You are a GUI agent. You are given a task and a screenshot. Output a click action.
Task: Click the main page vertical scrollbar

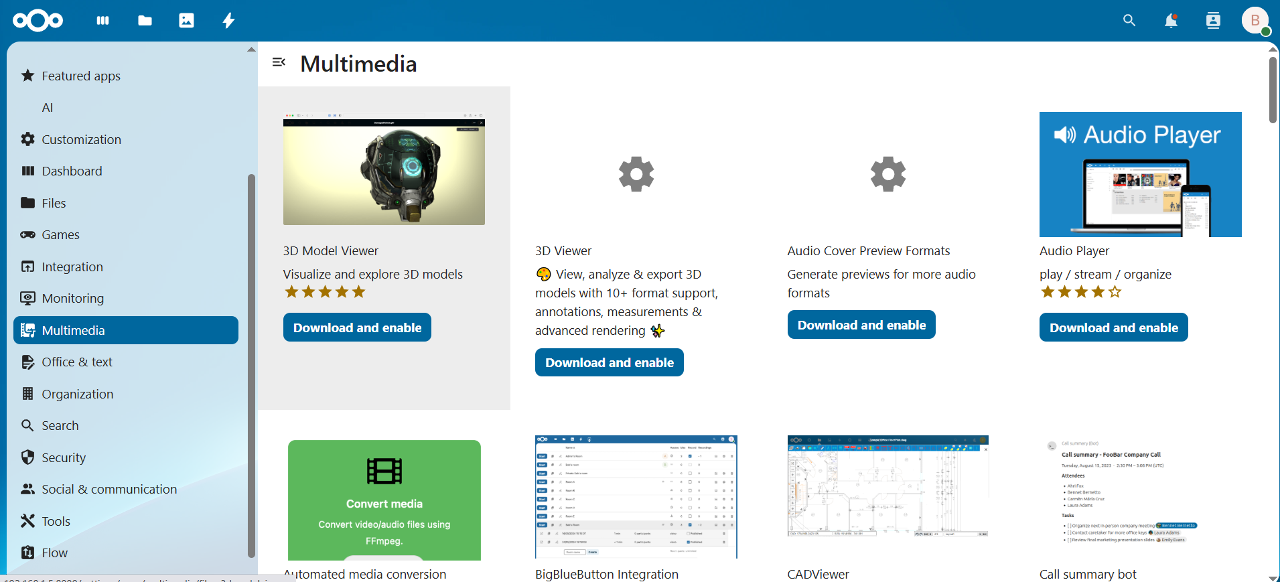pyautogui.click(x=1273, y=90)
